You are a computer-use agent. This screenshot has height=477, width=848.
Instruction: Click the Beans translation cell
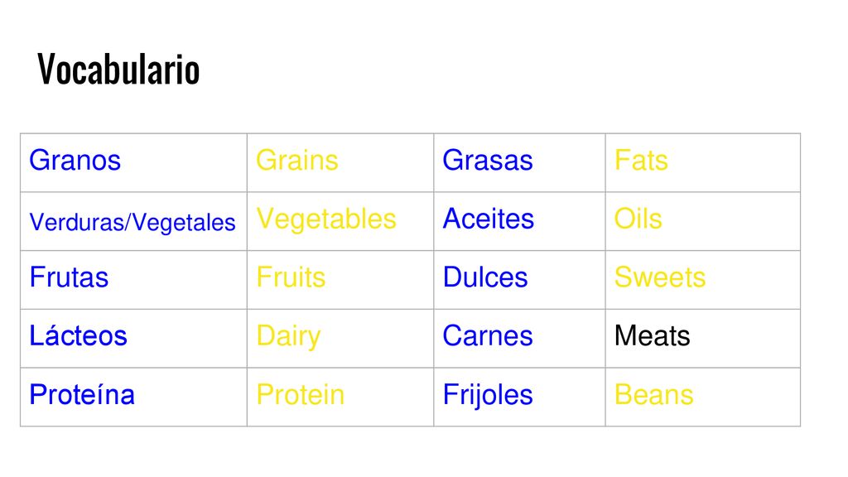(702, 397)
